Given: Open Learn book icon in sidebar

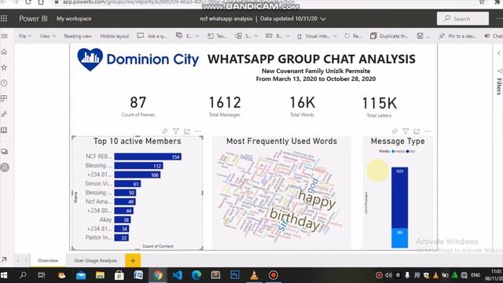Looking at the screenshot, I should click(x=4, y=130).
